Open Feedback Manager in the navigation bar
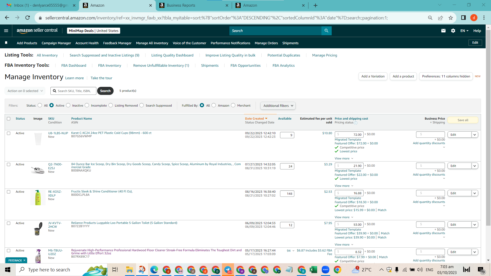Image resolution: width=491 pixels, height=276 pixels. [x=117, y=43]
